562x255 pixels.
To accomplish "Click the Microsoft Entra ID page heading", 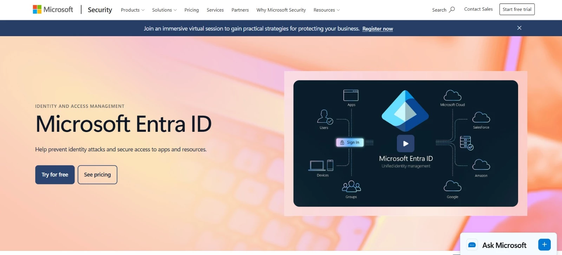I will 124,124.
